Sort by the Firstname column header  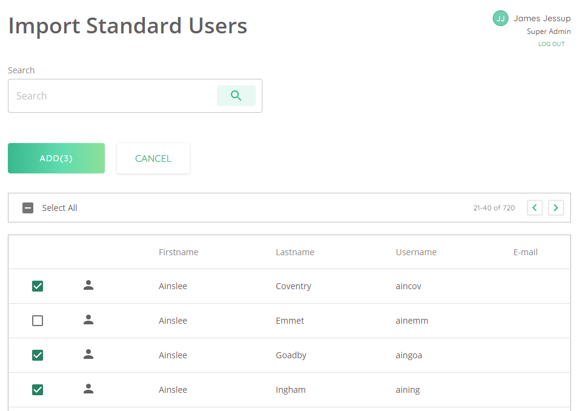pyautogui.click(x=178, y=252)
